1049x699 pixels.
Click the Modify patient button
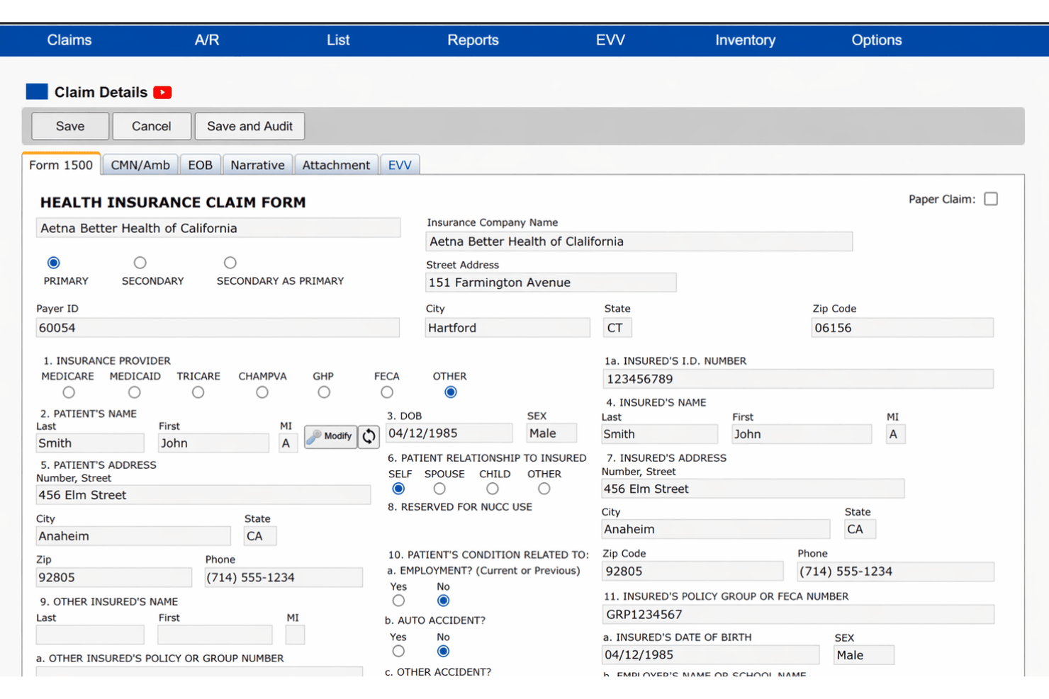click(330, 436)
